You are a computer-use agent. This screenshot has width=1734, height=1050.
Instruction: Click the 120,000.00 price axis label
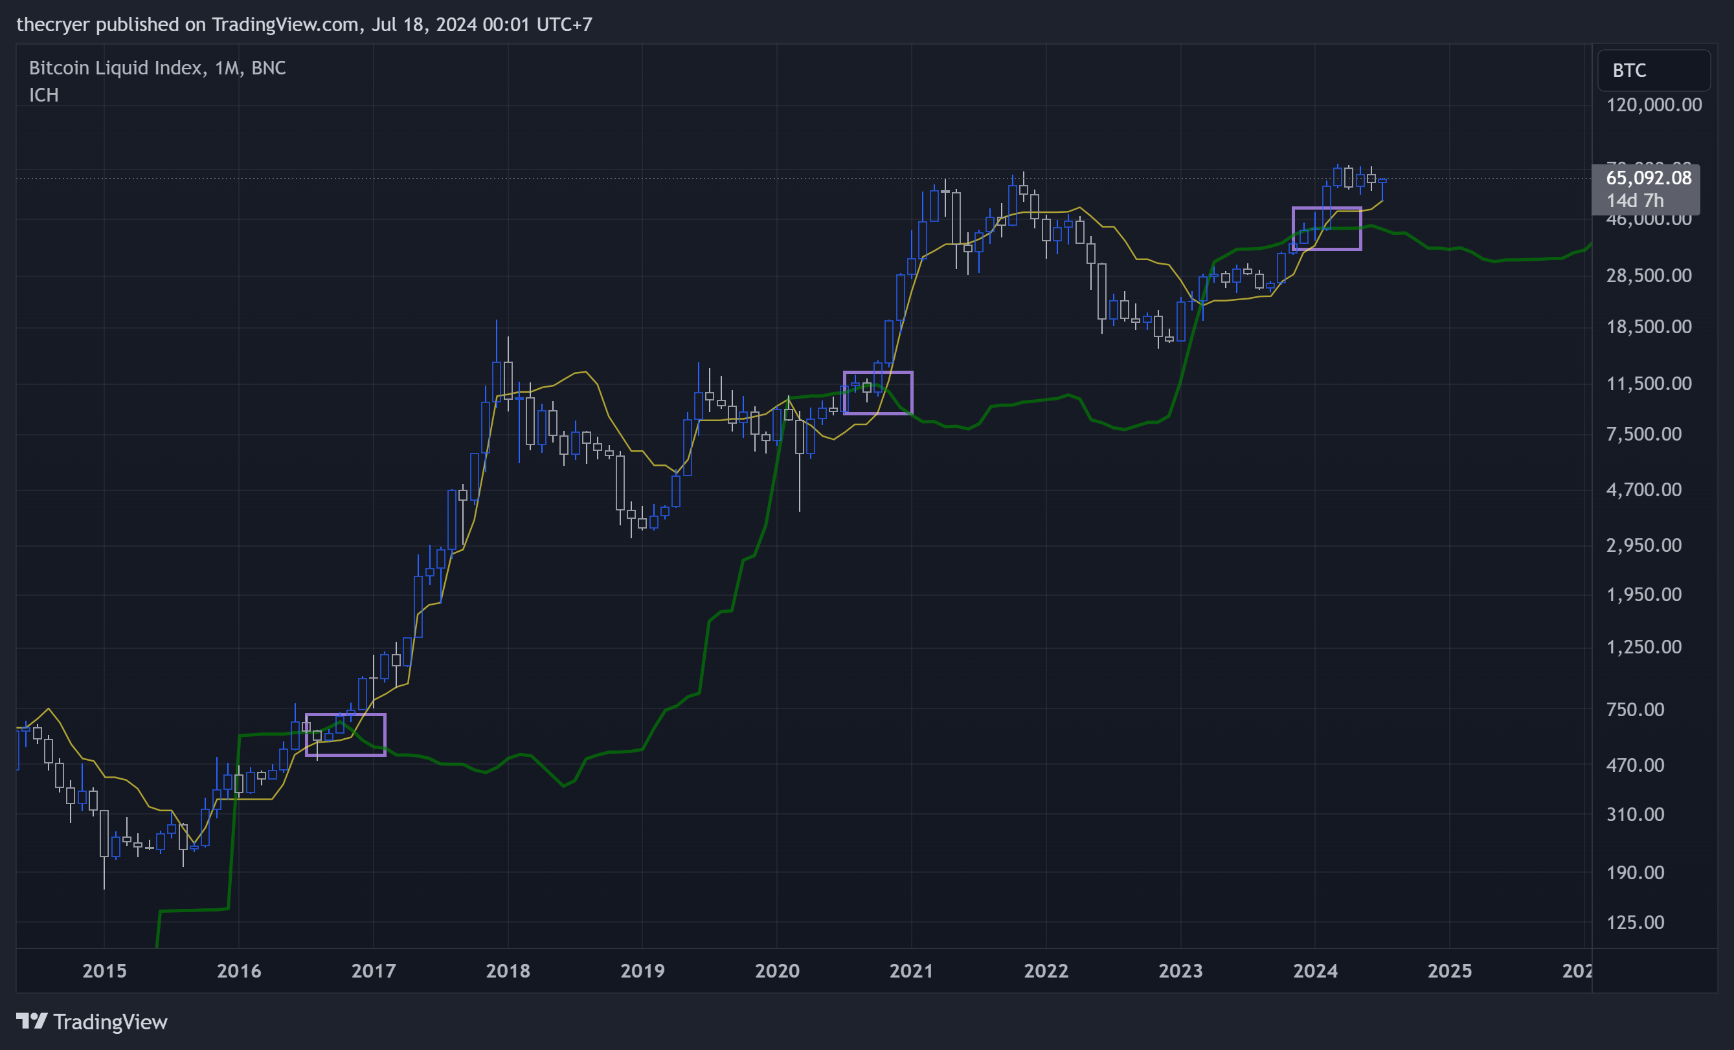(x=1654, y=105)
